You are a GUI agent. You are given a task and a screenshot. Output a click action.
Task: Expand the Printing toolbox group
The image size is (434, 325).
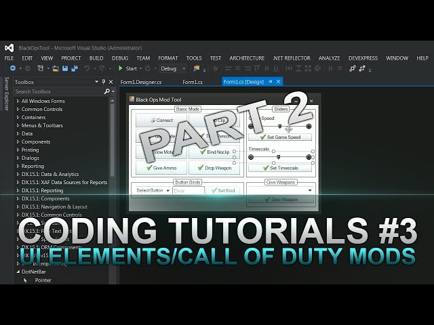pyautogui.click(x=18, y=150)
